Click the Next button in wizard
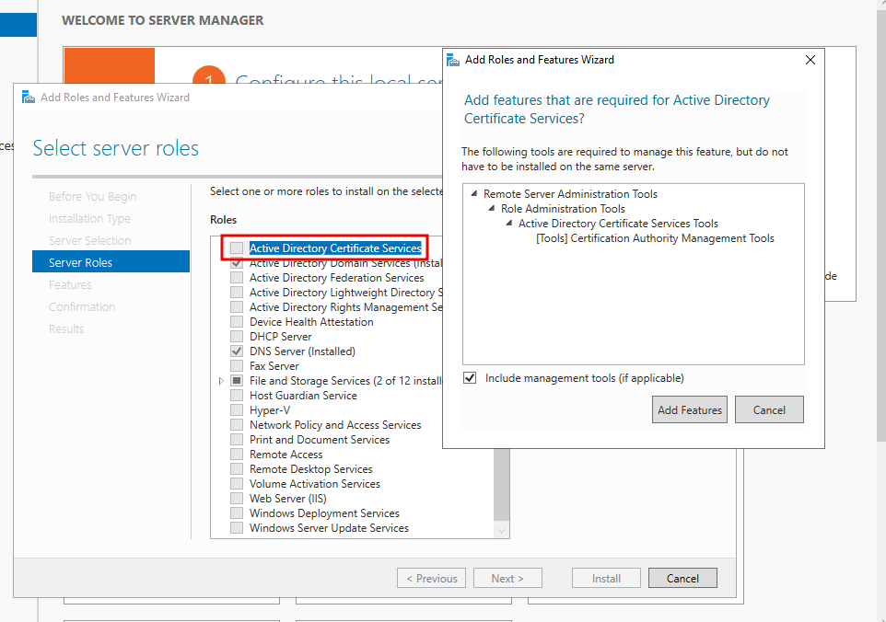The height and width of the screenshot is (622, 886). (507, 578)
